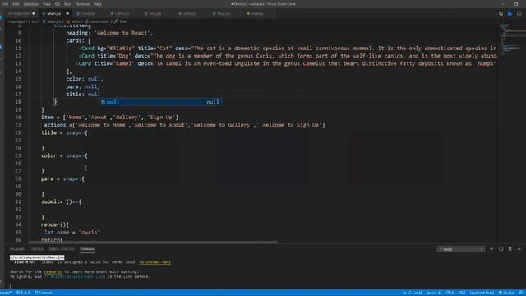Screen dimensions: 526x296
Task: Open the Debug Console panel tab
Action: [62, 249]
